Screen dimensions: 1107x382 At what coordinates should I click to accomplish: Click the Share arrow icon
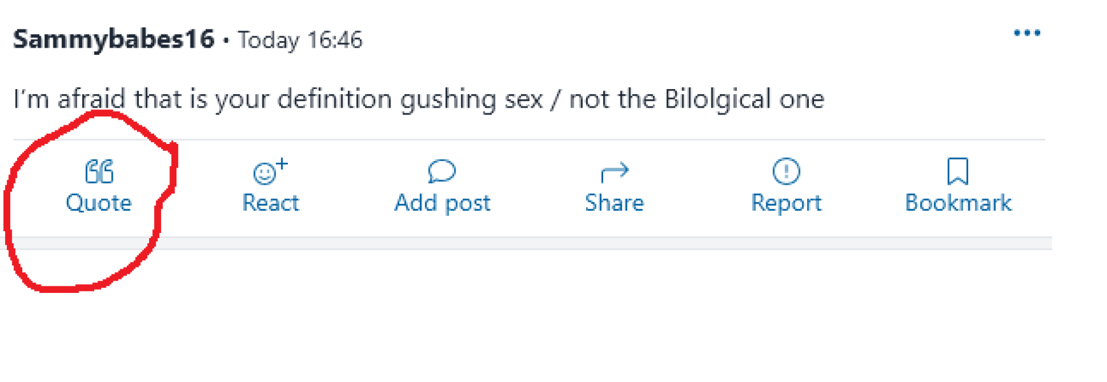tap(614, 171)
